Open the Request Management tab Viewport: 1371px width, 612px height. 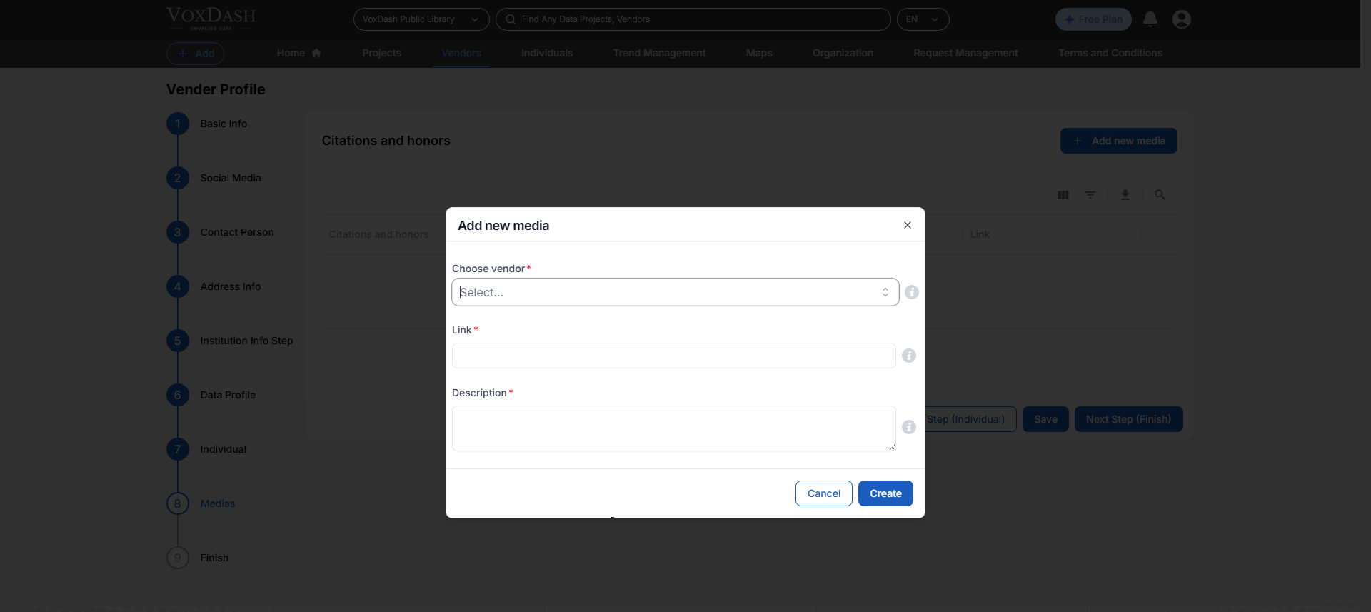[x=965, y=53]
